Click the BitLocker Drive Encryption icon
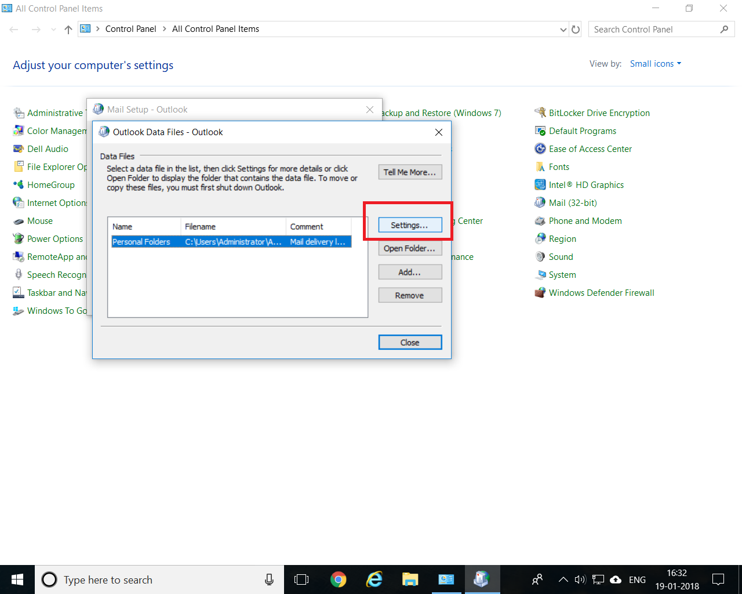Screen dimensions: 742x594 (540, 113)
